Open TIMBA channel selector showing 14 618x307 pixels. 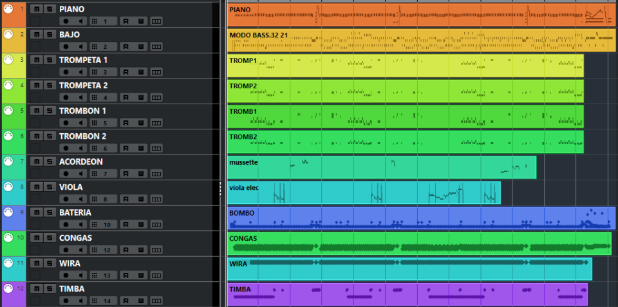(103, 301)
